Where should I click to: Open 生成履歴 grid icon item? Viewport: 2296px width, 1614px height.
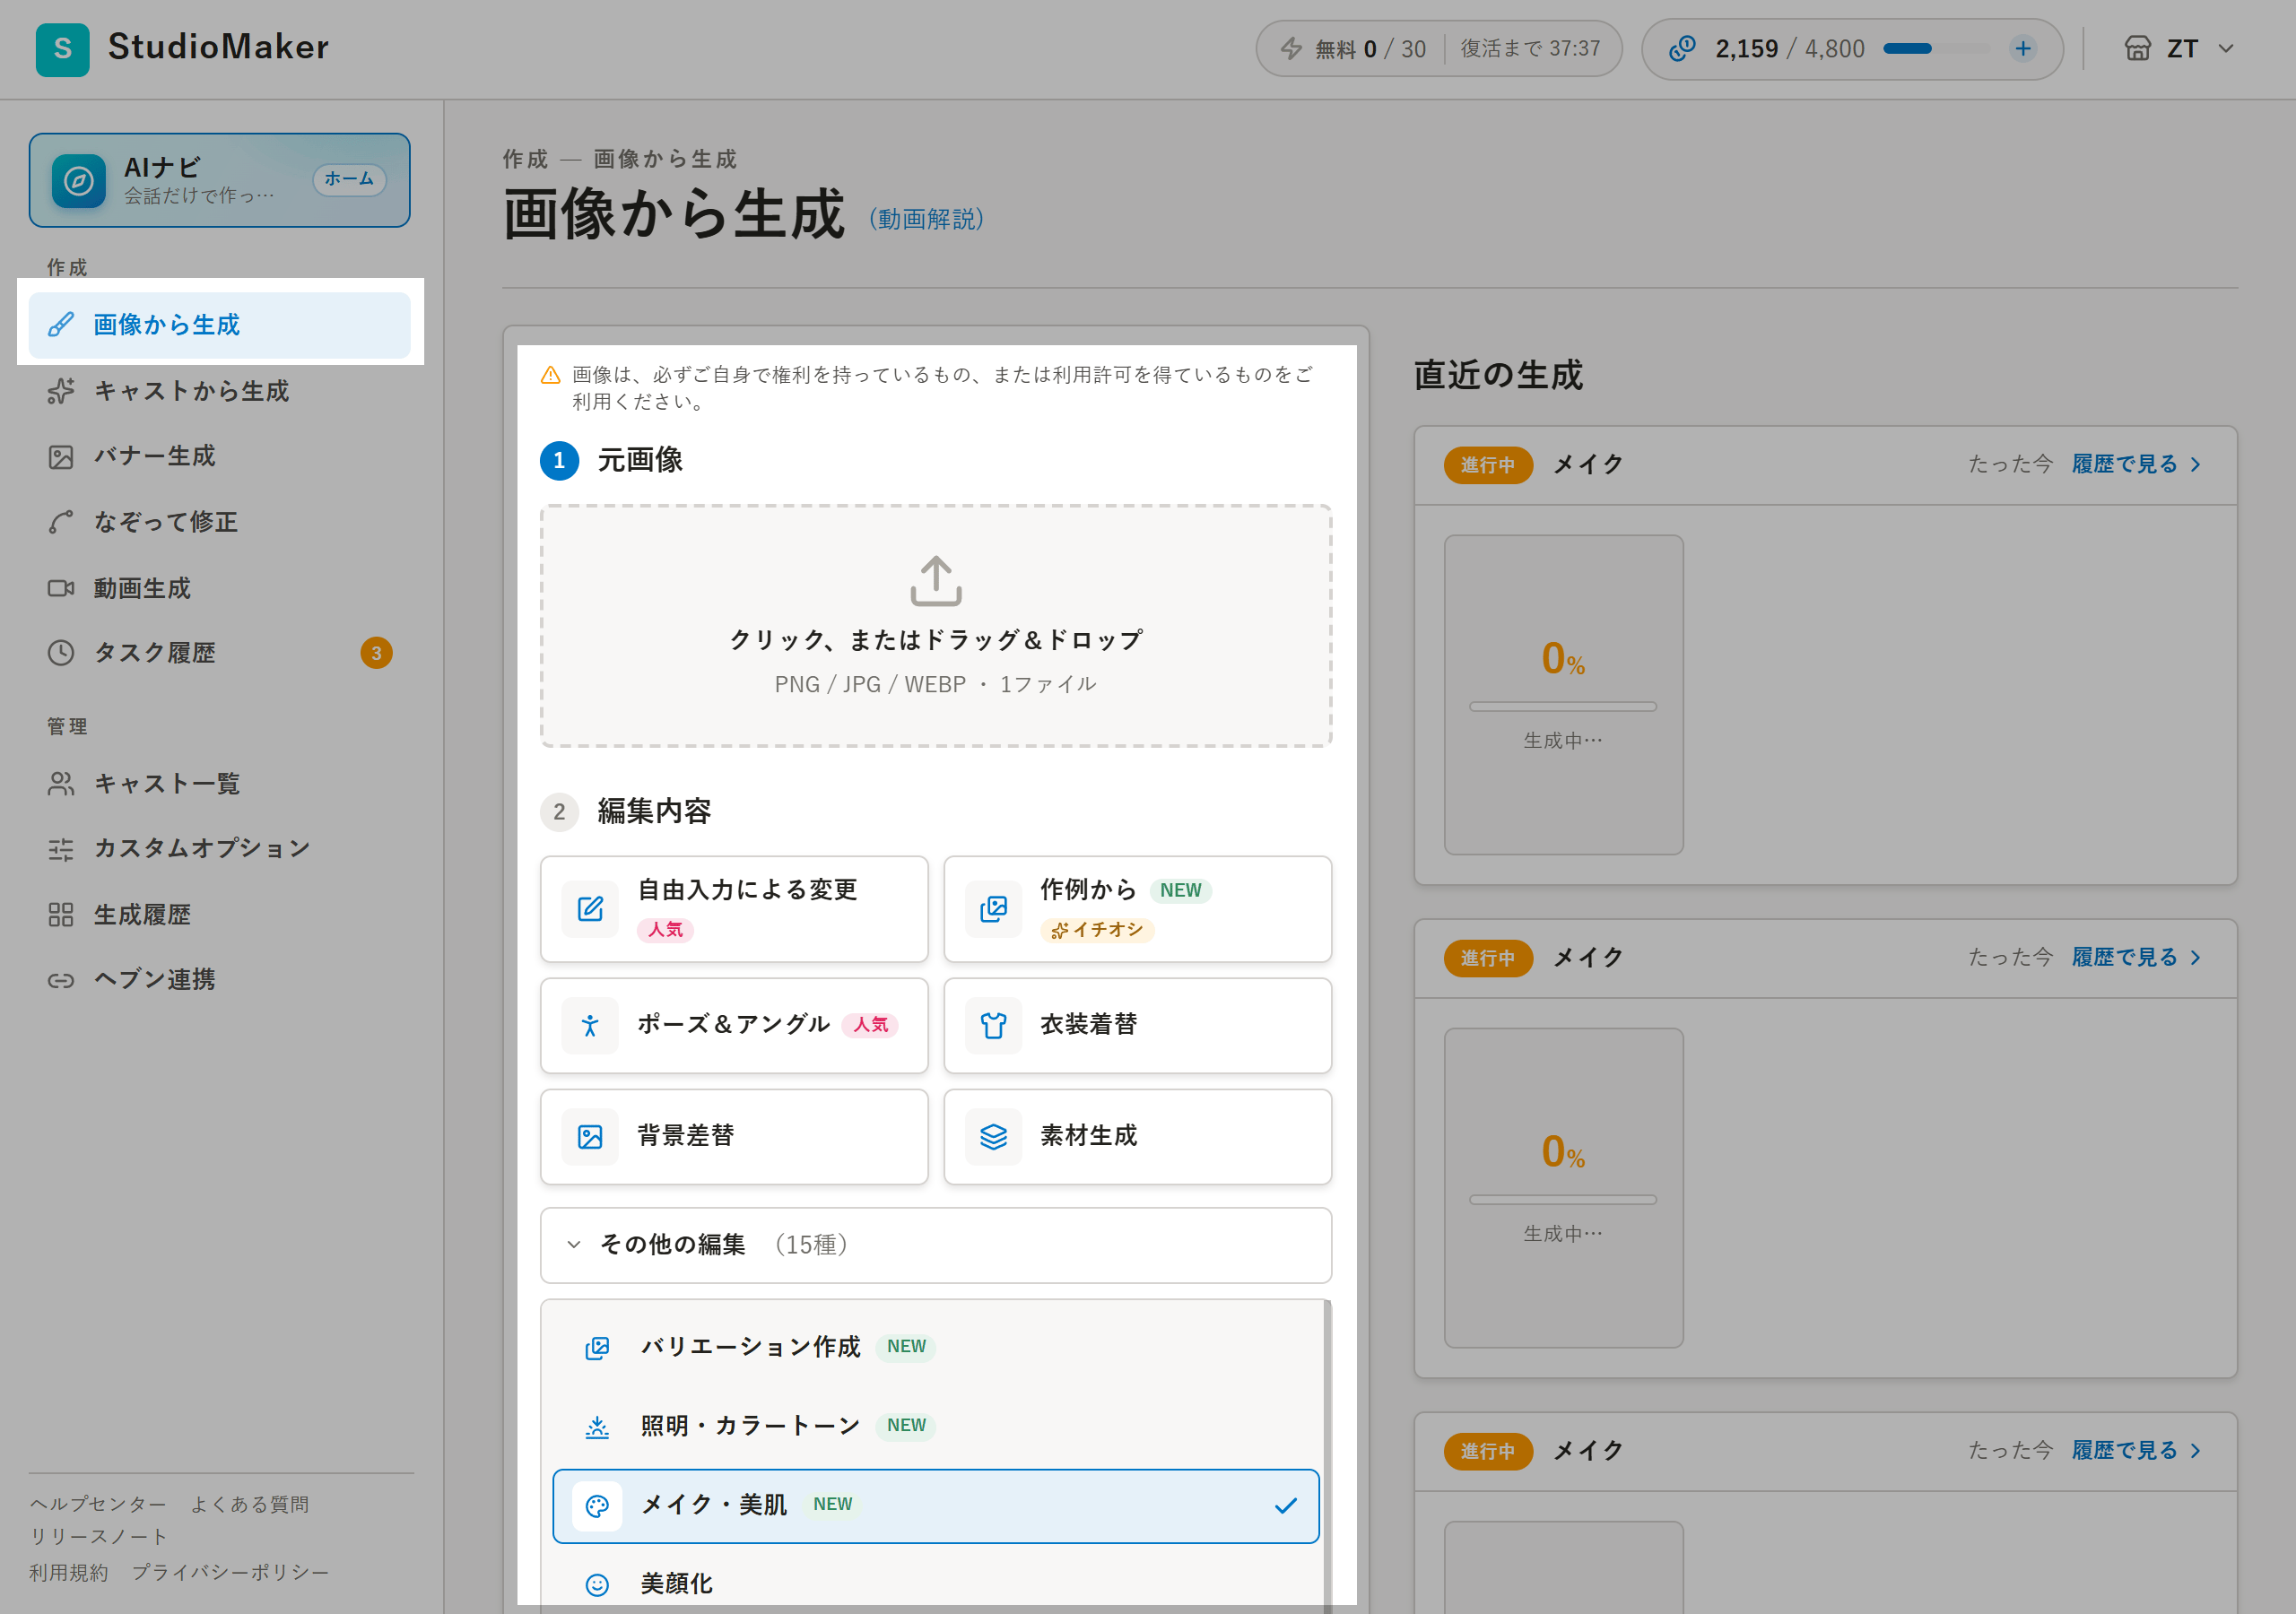[x=219, y=914]
